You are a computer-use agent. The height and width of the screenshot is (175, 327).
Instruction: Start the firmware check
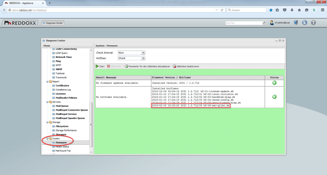(x=100, y=66)
